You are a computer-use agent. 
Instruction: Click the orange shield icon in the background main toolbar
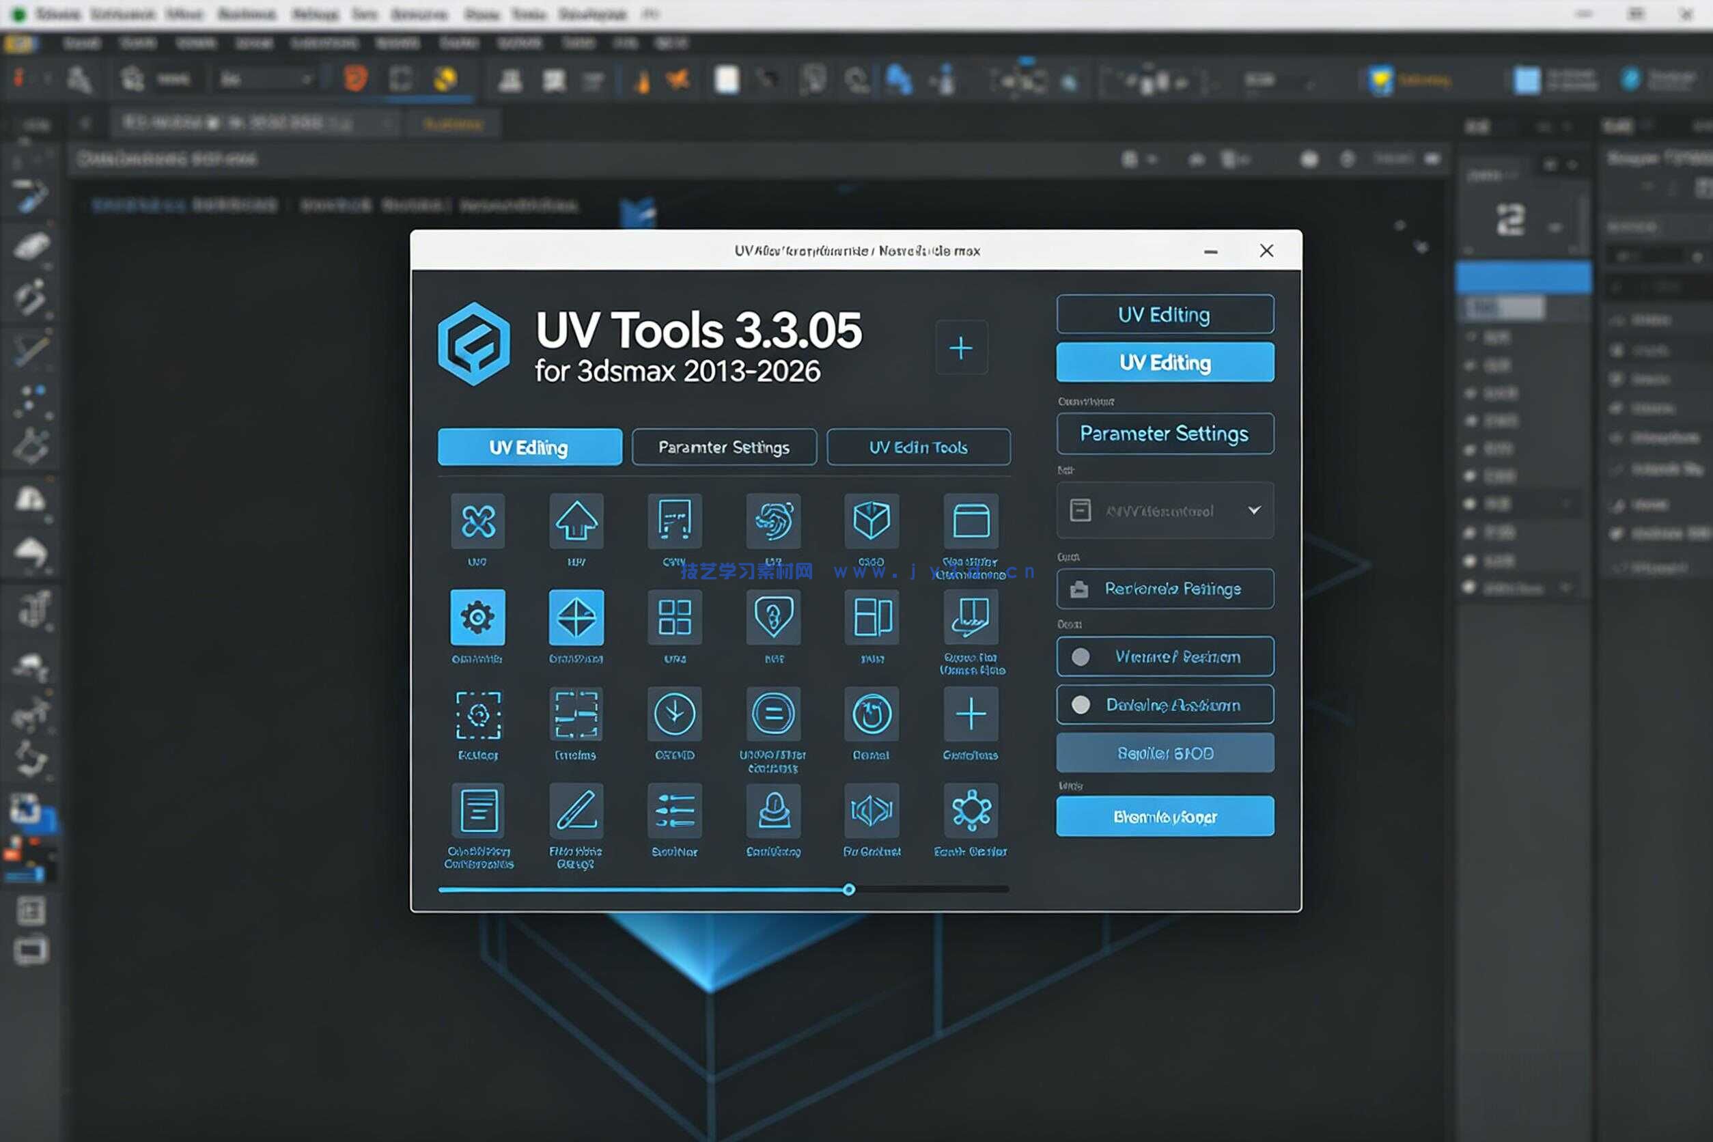355,78
